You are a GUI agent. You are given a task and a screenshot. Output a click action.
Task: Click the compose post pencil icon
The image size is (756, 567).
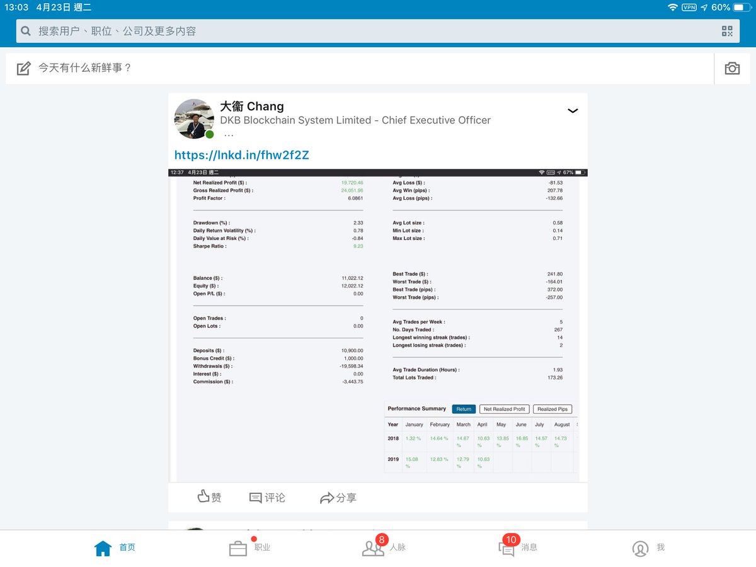tap(23, 68)
